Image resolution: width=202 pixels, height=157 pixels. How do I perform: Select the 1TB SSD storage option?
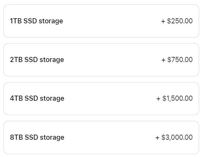click(101, 21)
